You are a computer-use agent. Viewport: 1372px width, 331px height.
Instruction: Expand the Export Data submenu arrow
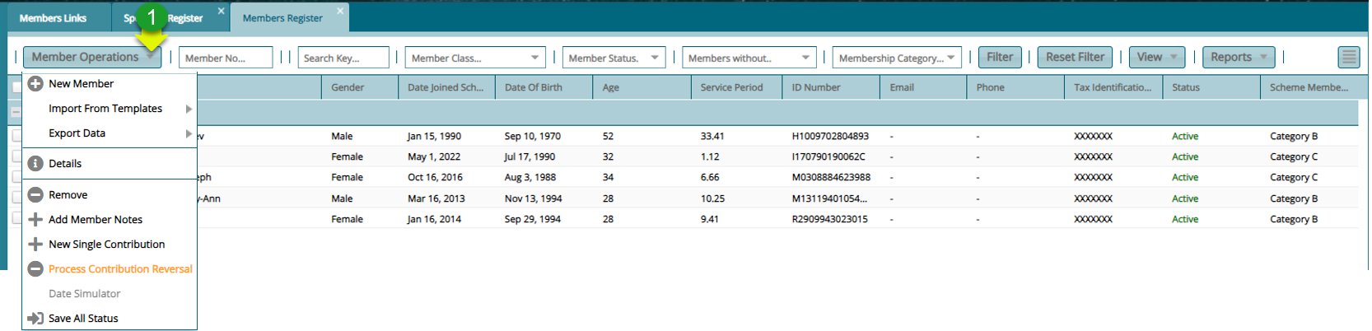(189, 133)
